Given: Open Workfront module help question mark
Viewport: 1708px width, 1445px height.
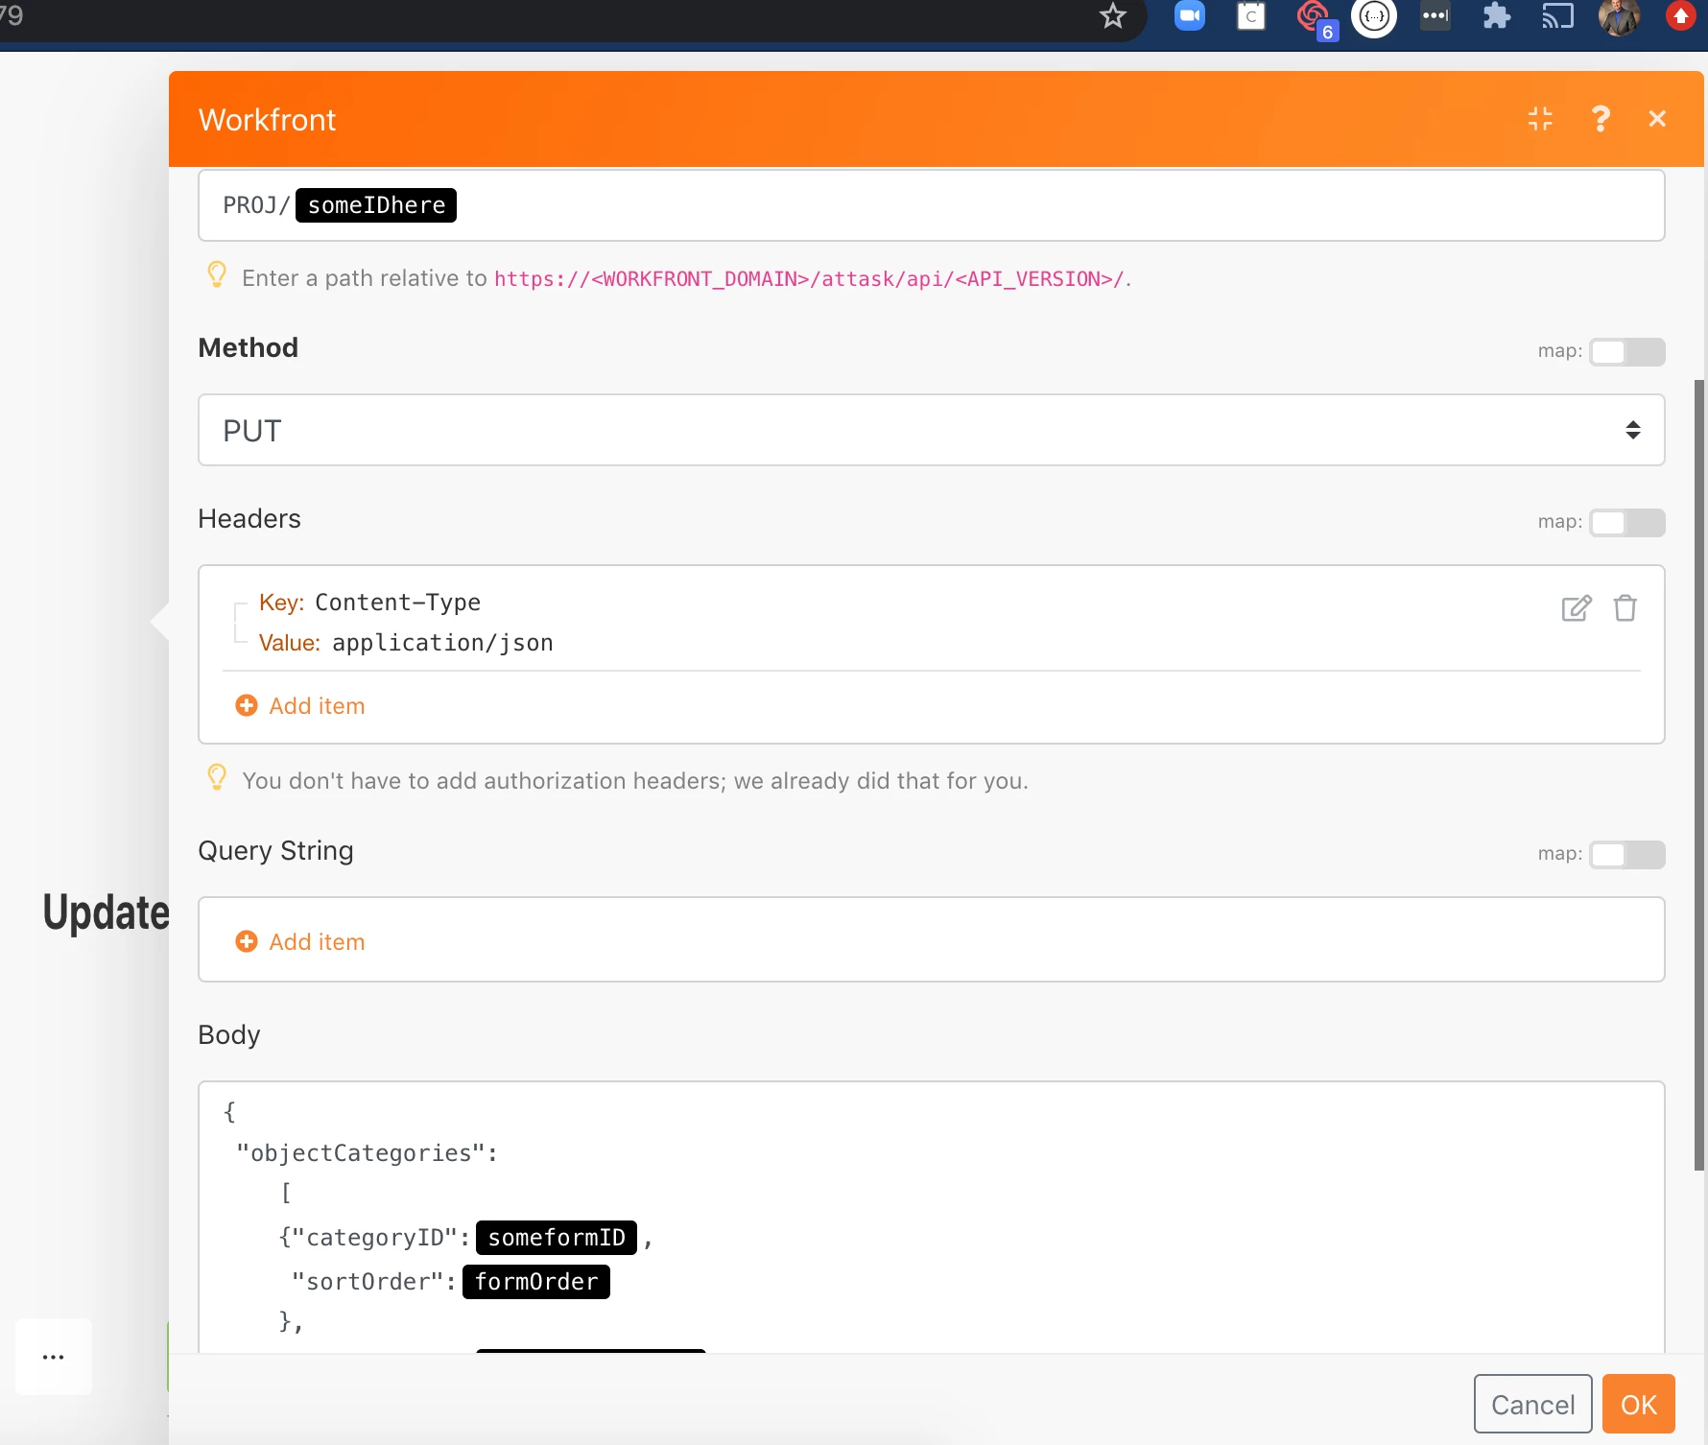Looking at the screenshot, I should [1600, 119].
